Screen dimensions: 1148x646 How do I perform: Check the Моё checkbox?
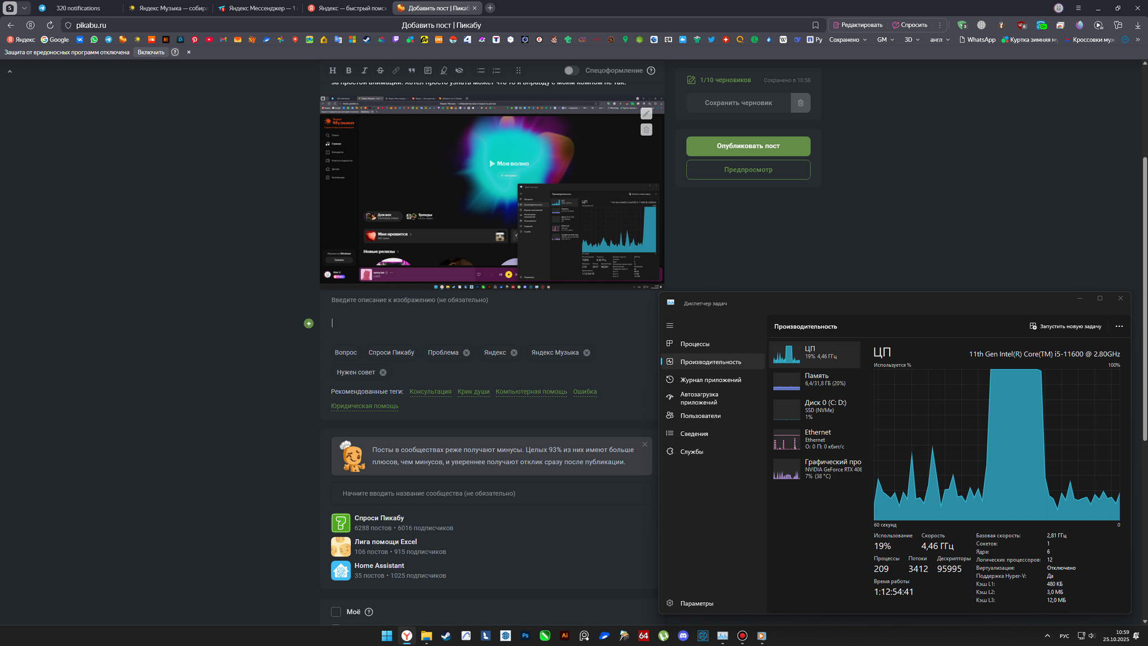[x=336, y=612]
